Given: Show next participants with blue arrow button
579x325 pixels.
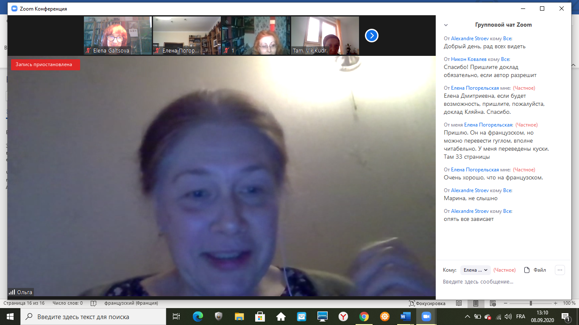Looking at the screenshot, I should click(x=372, y=36).
